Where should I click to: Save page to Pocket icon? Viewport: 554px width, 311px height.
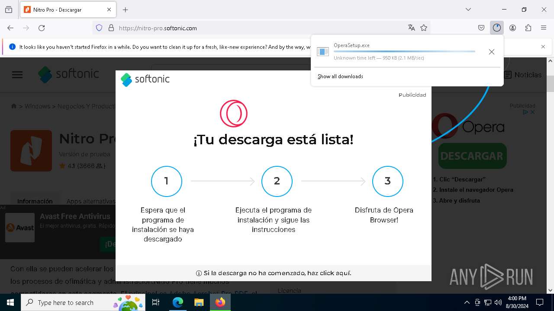click(x=481, y=28)
